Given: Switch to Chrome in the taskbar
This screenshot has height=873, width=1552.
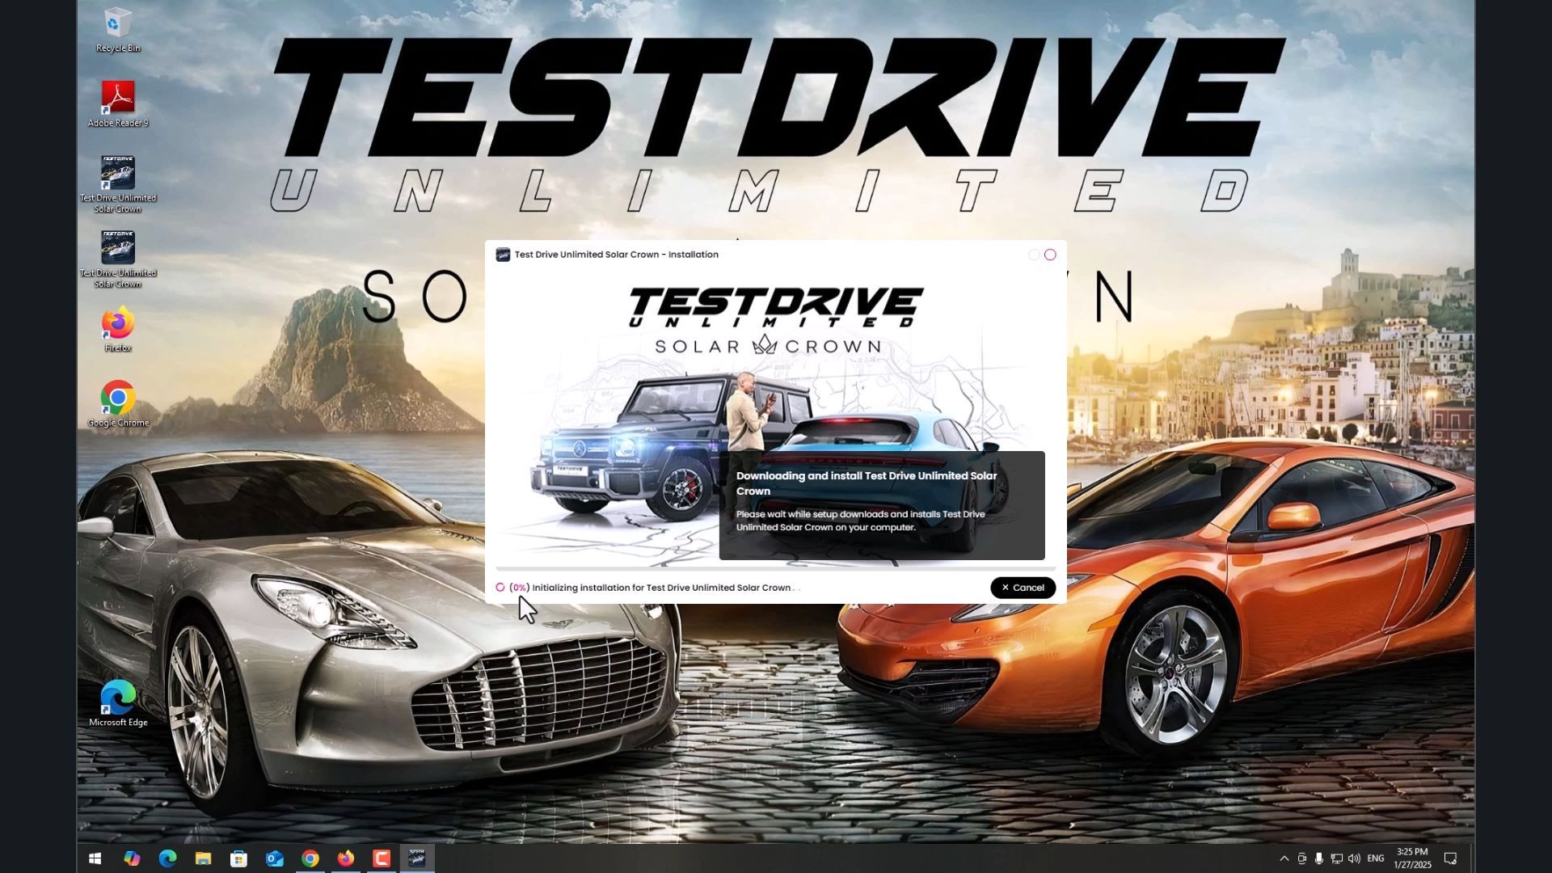Looking at the screenshot, I should click(310, 858).
